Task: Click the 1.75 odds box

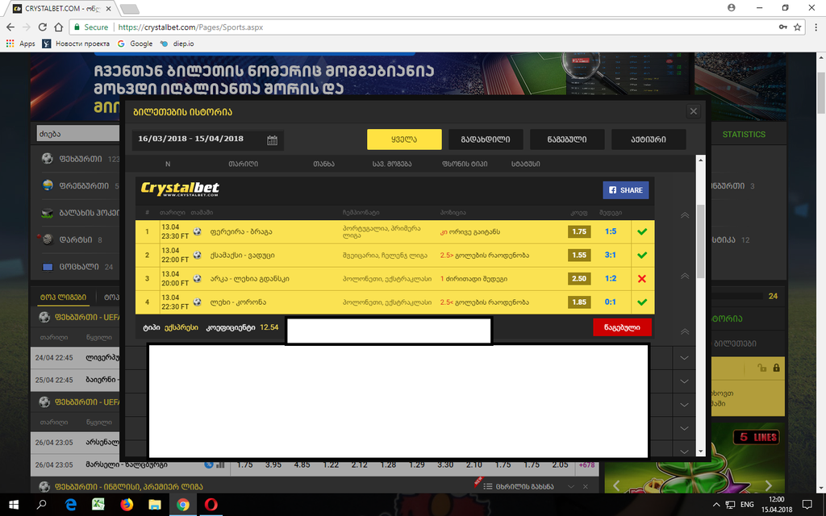Action: (579, 231)
